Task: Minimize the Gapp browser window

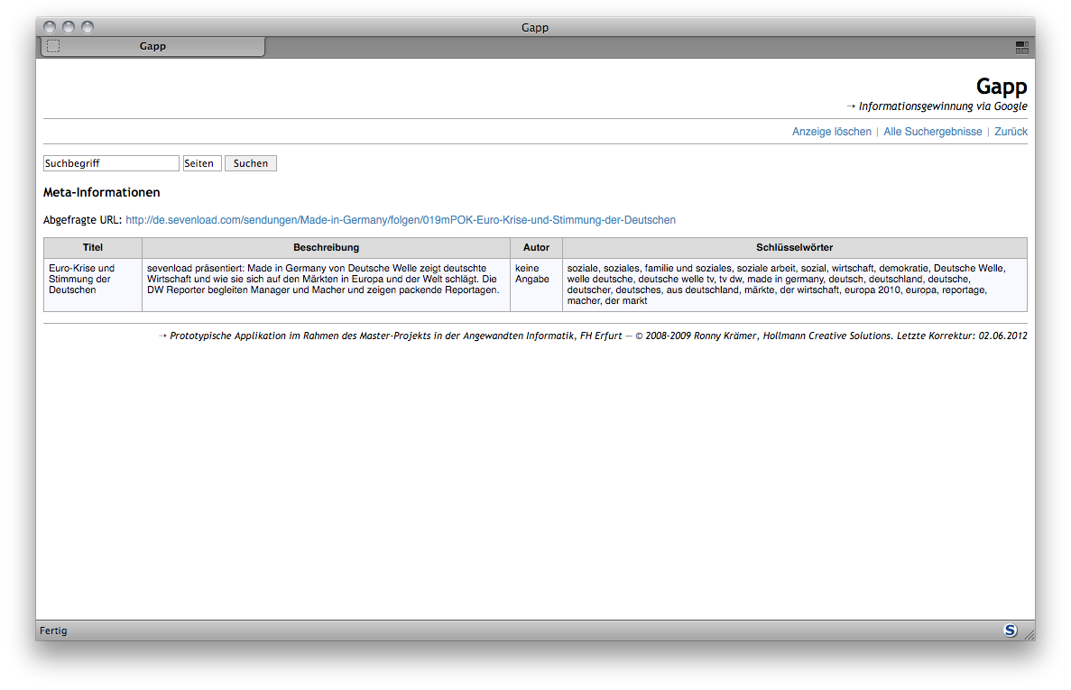Action: [69, 27]
